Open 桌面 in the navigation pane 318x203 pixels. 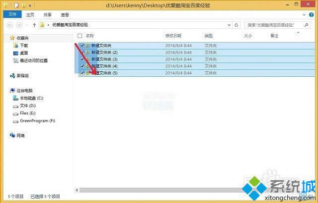tap(24, 53)
